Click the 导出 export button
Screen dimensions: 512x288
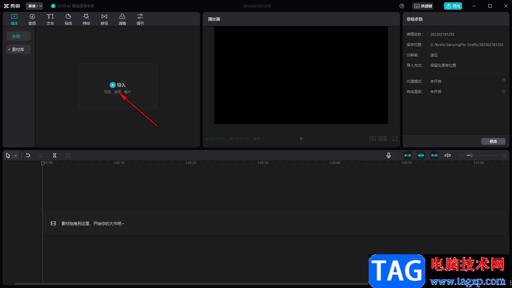pos(453,6)
